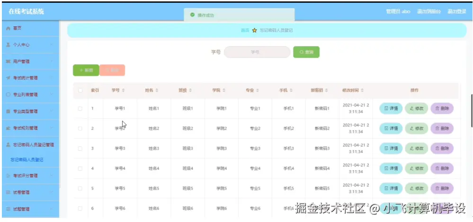Click 修改 button for row 学号5
Screen dimensions: 473x222
coord(417,188)
